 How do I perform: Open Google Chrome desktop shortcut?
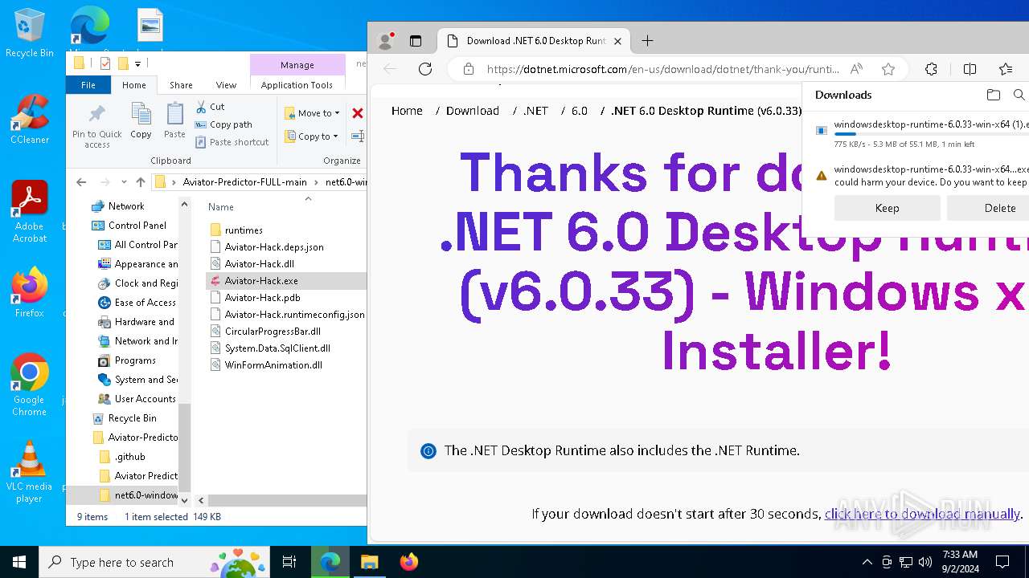click(x=30, y=385)
